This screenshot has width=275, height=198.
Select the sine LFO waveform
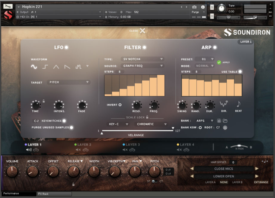34,66
